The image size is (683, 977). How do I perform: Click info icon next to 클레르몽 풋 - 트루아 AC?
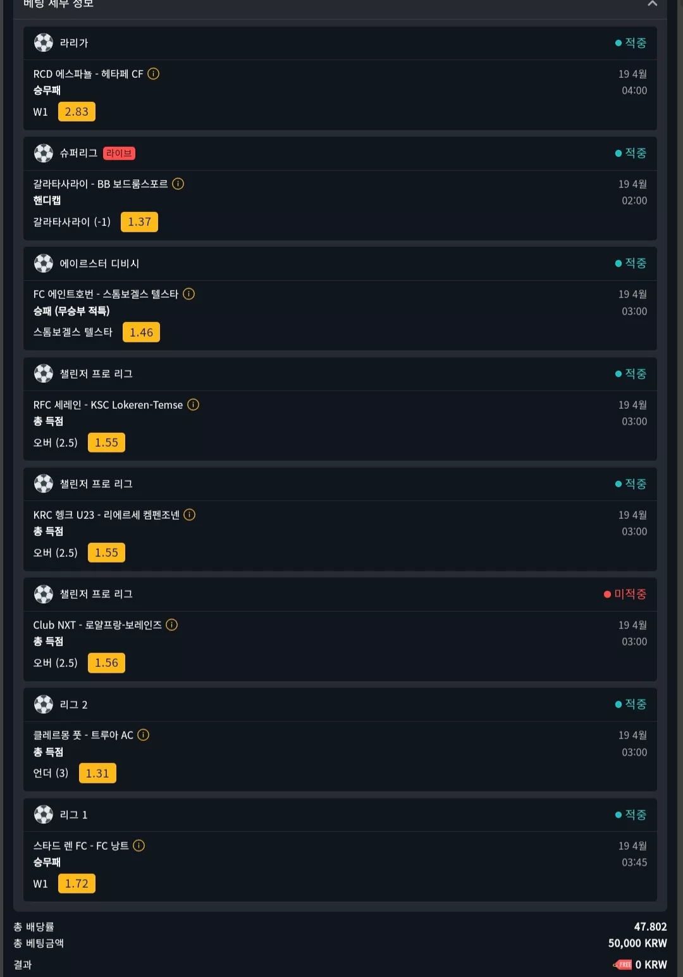pos(144,735)
